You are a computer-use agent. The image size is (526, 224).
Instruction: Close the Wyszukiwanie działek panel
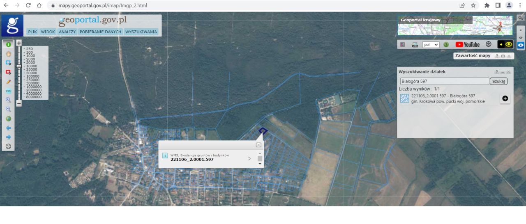pos(508,72)
